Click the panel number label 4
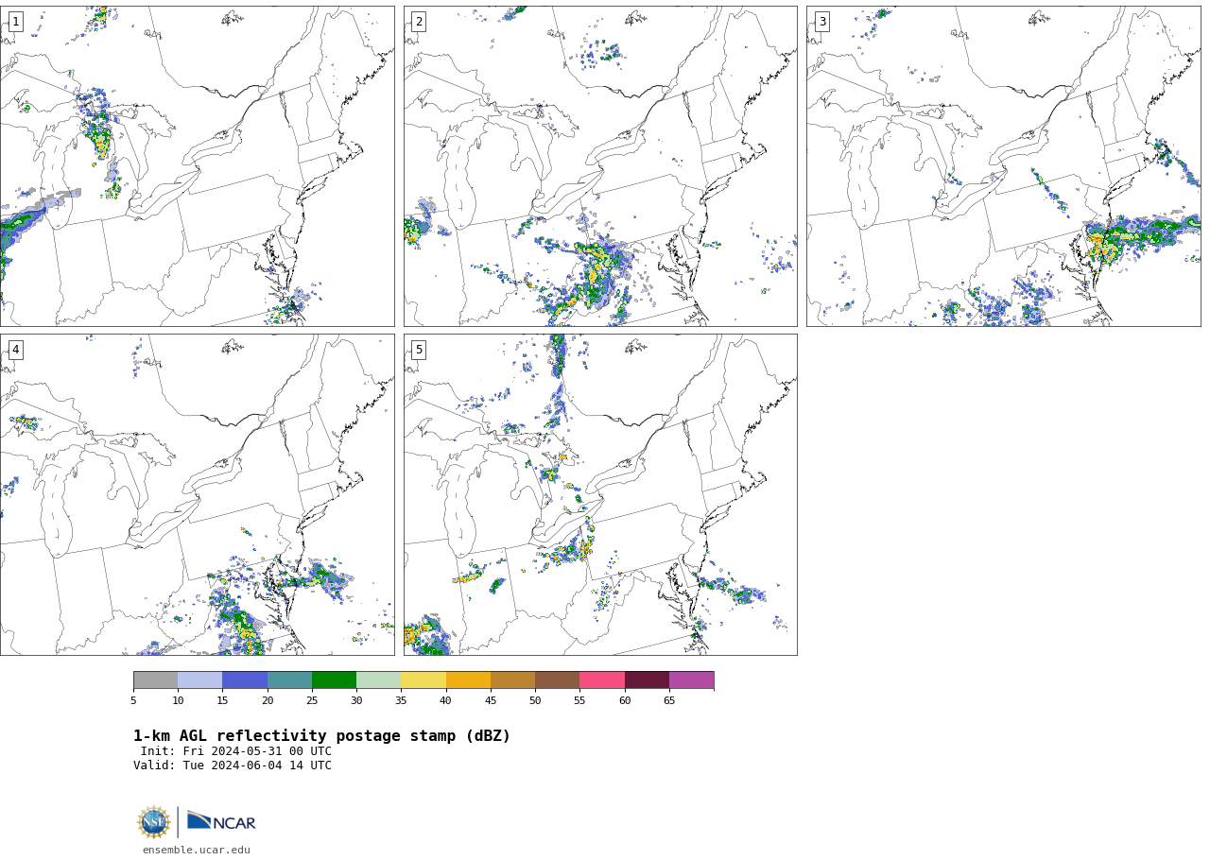 click(x=15, y=350)
